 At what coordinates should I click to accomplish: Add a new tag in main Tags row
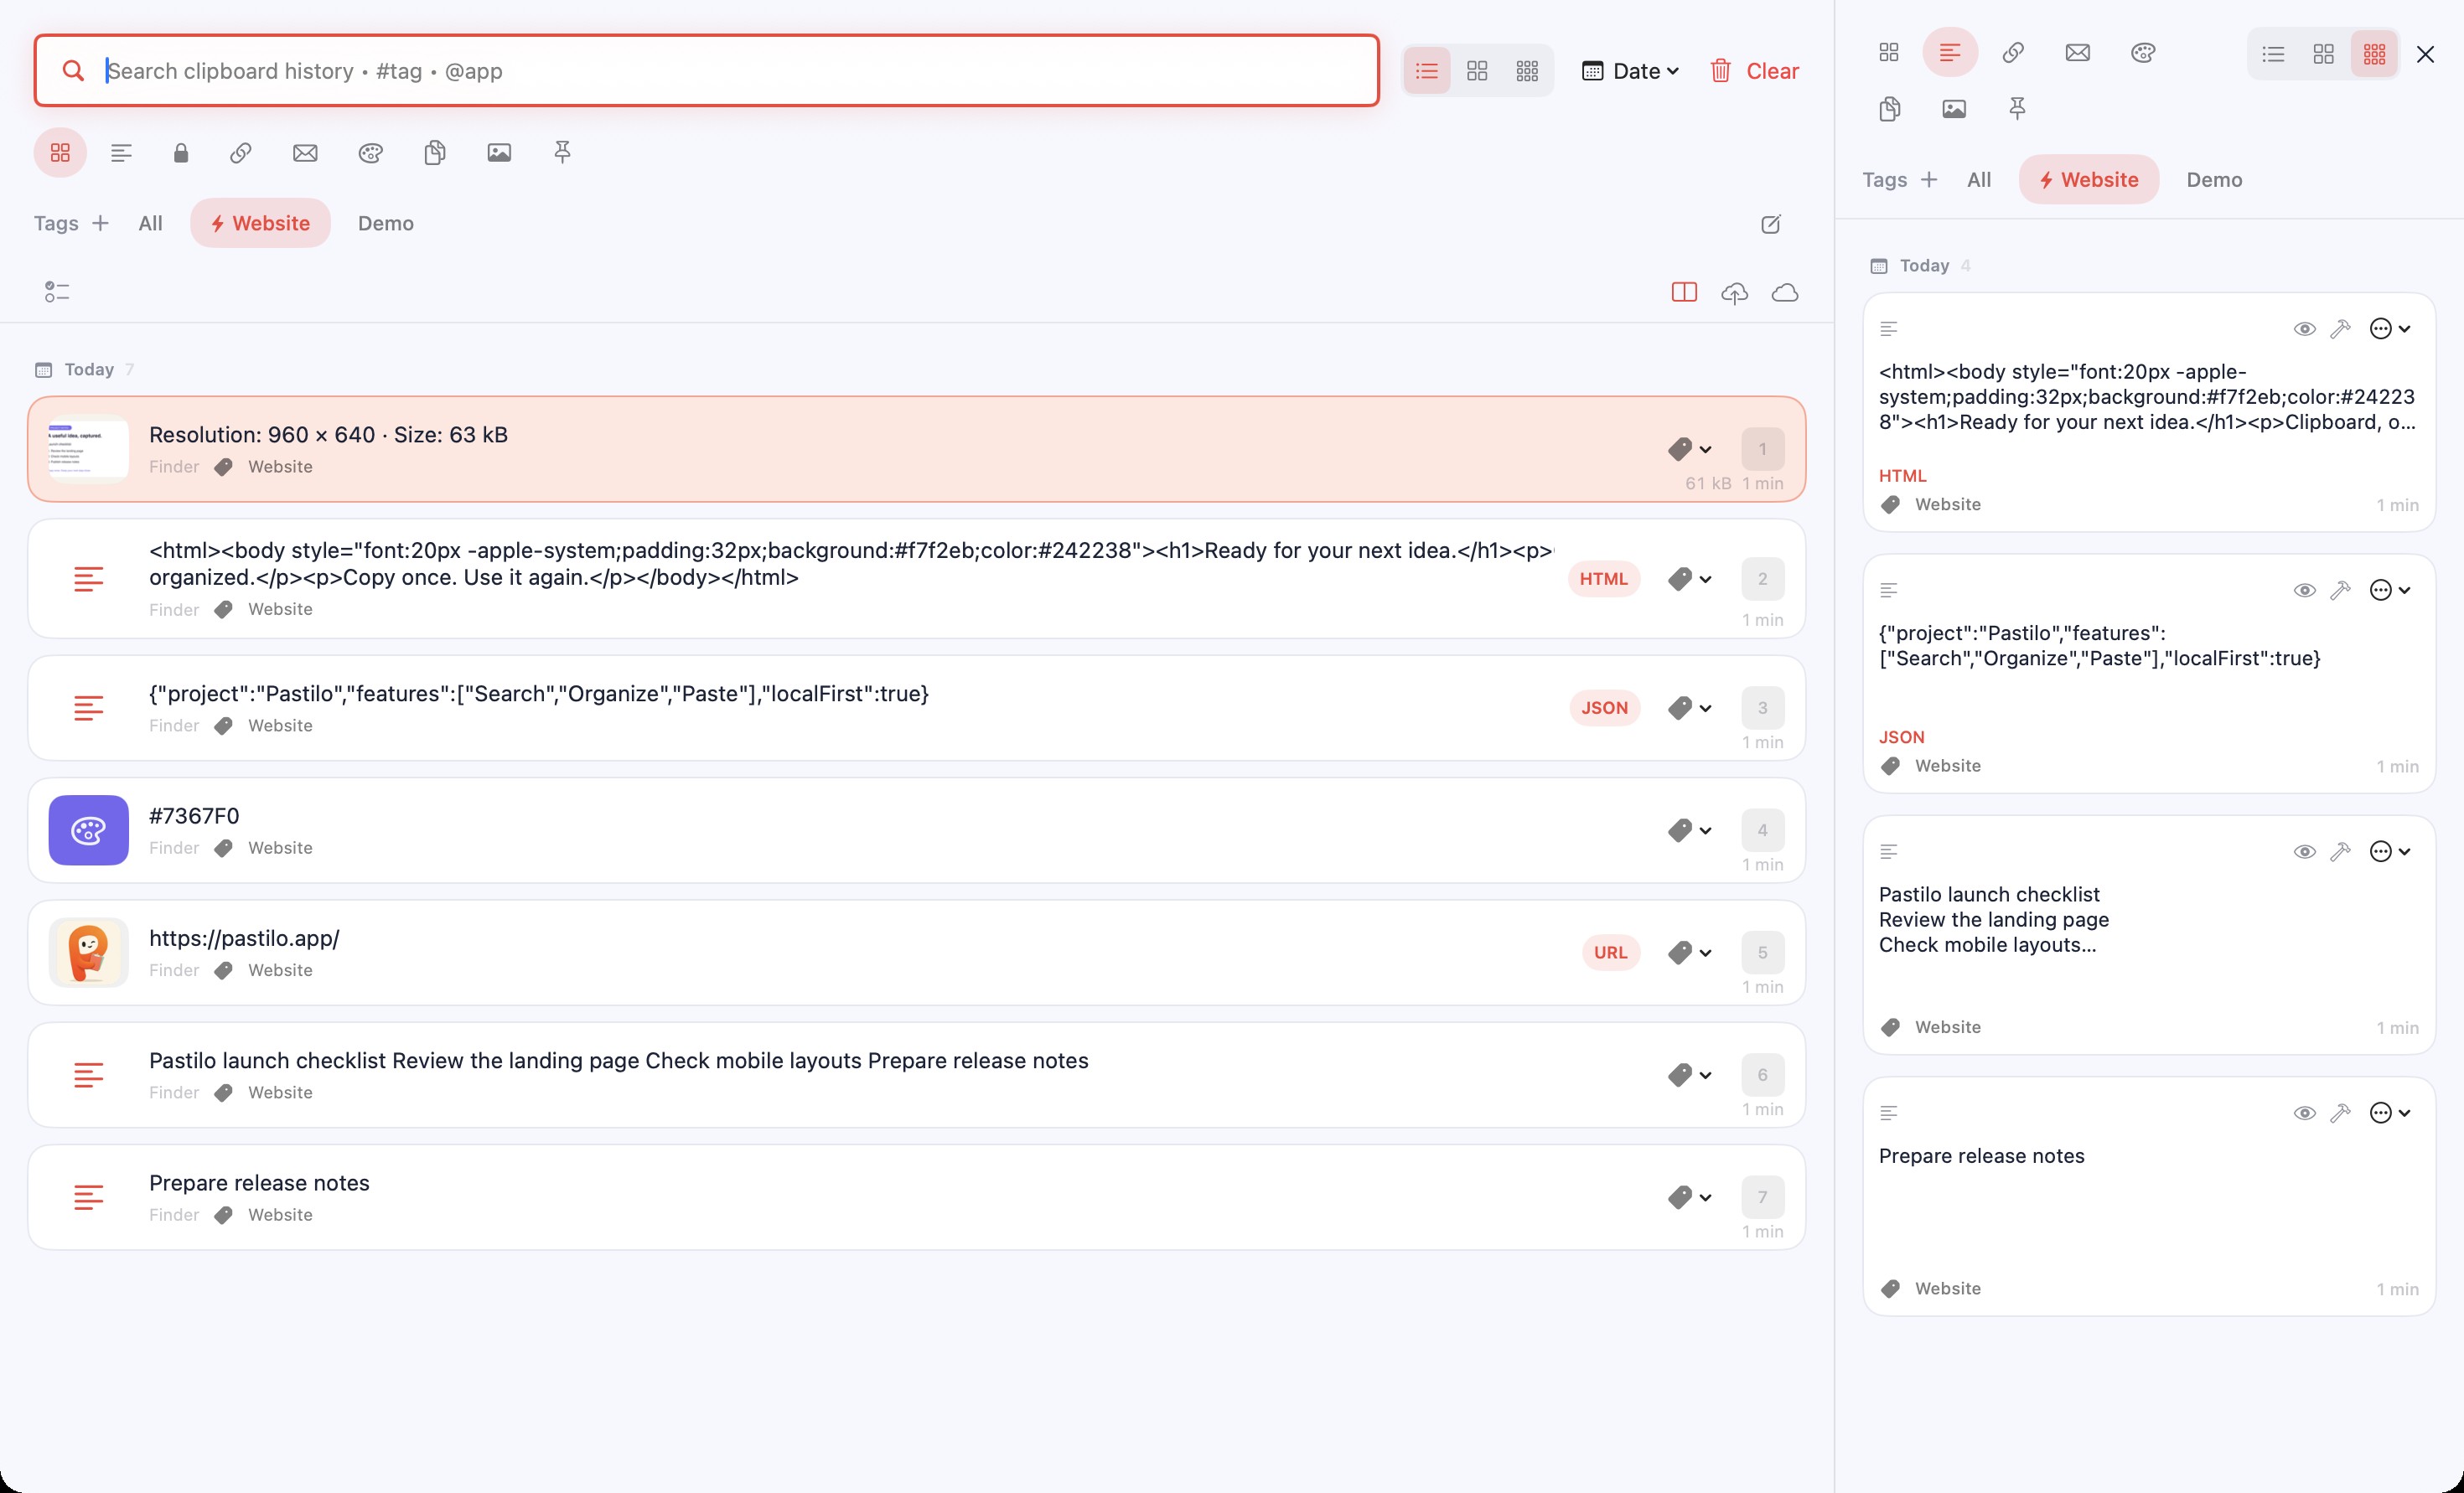(x=100, y=223)
